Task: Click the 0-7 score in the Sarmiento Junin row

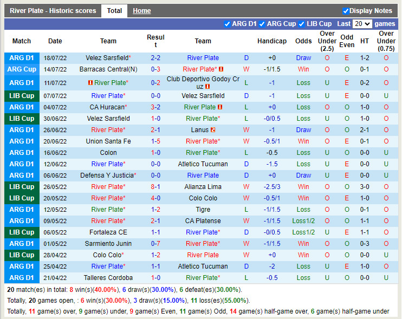Action: [155, 244]
